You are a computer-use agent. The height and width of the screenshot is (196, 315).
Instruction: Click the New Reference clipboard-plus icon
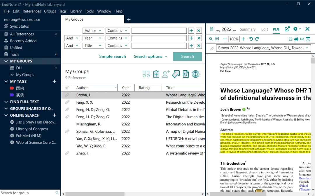pos(156,74)
